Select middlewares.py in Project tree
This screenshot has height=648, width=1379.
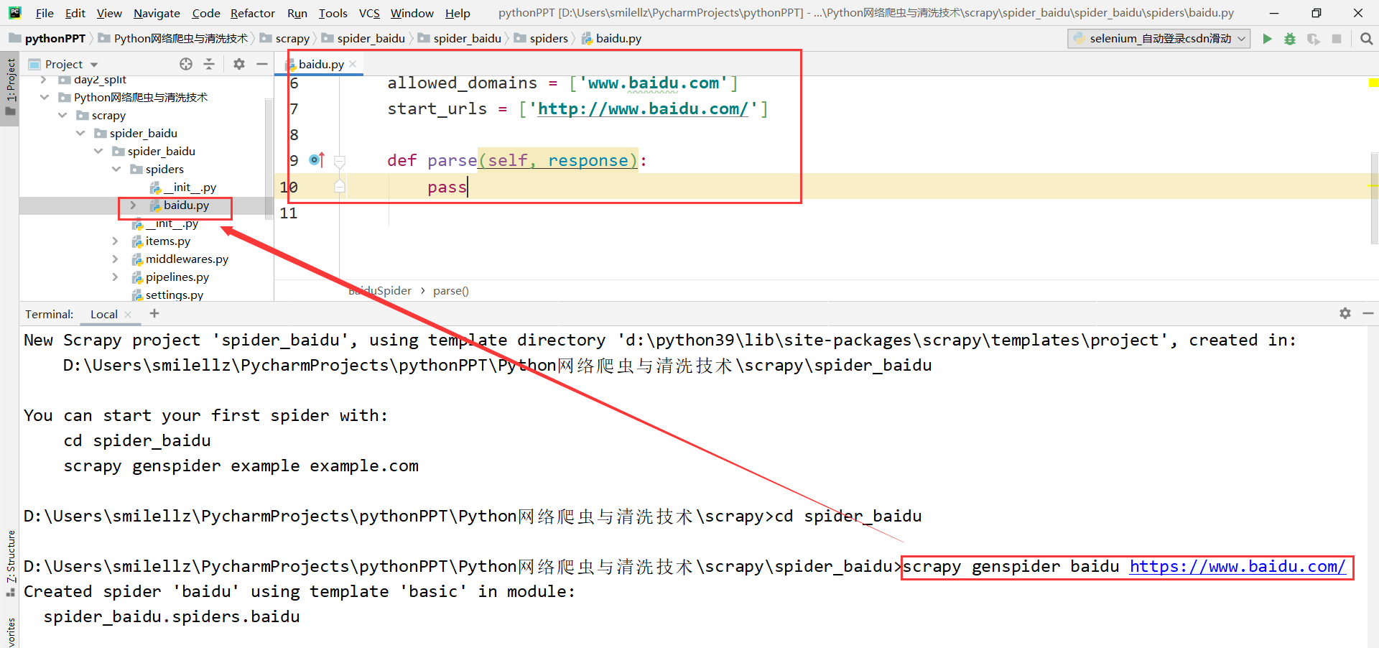point(187,259)
